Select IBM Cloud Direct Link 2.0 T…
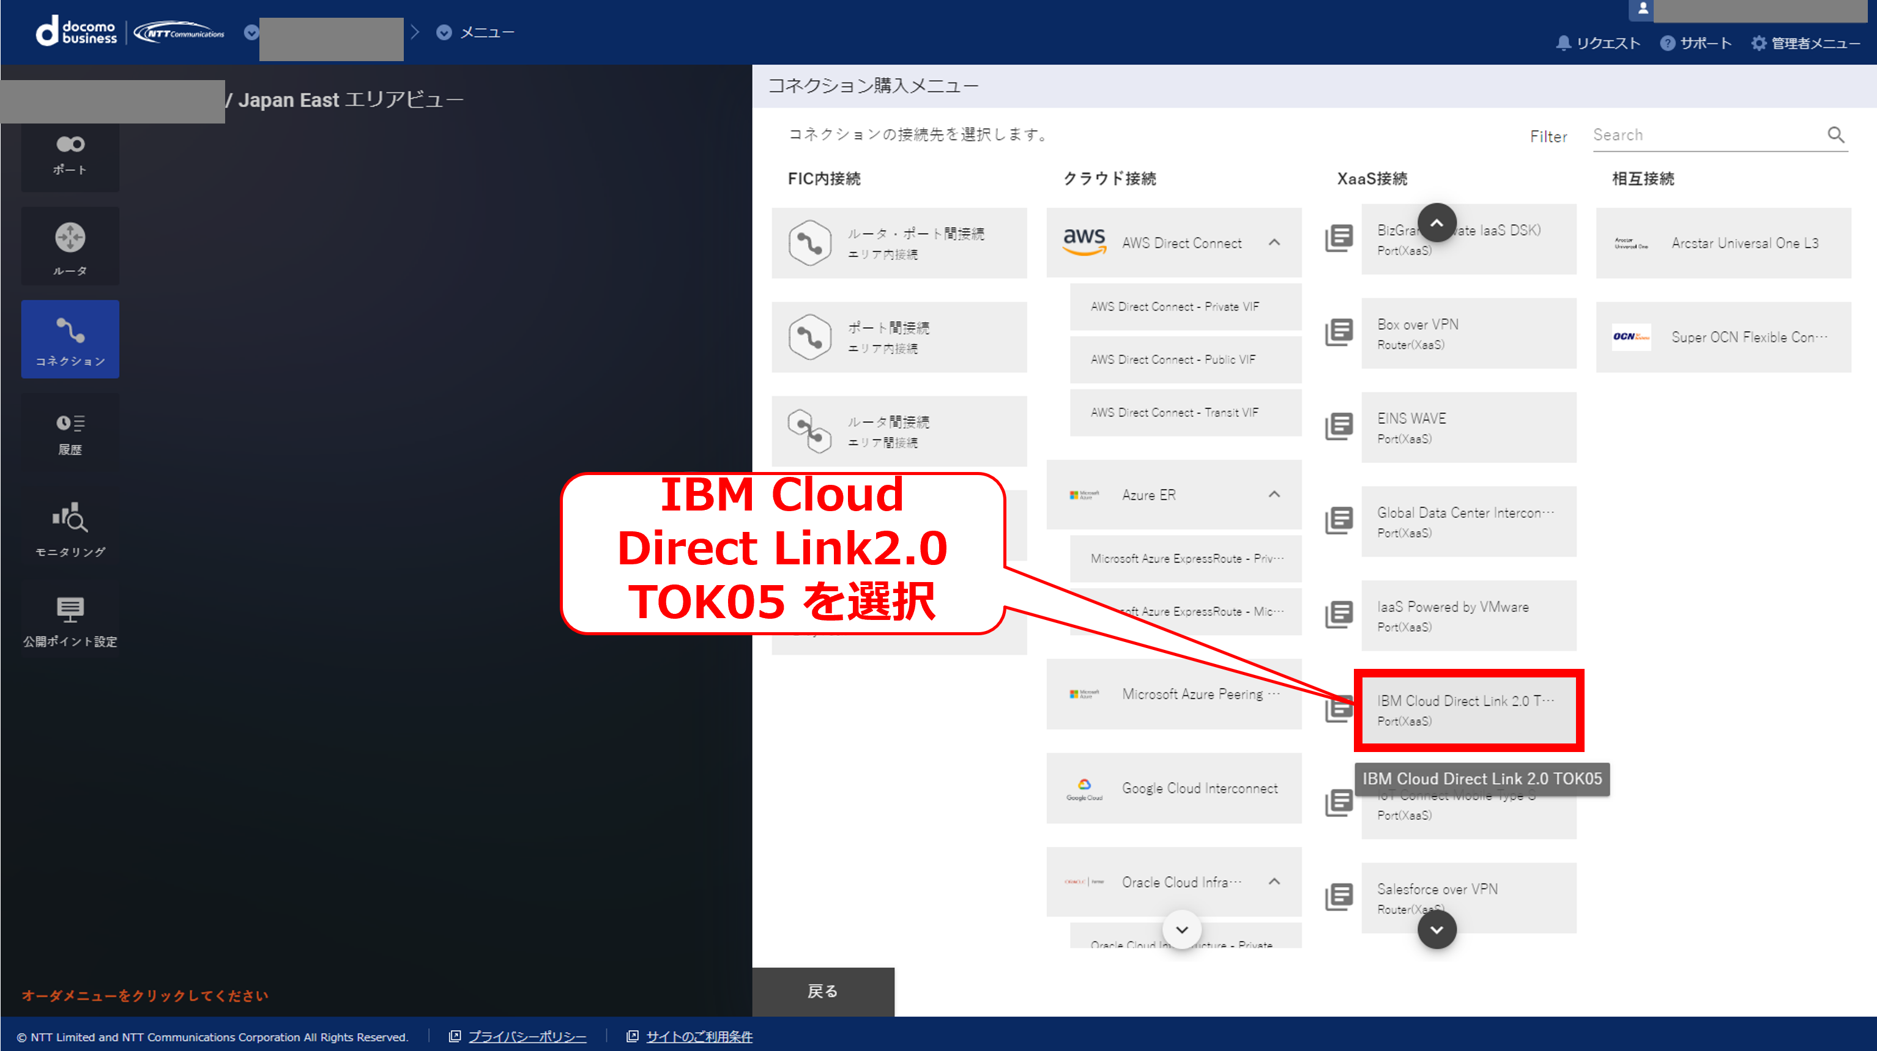The width and height of the screenshot is (1877, 1051). pos(1468,709)
